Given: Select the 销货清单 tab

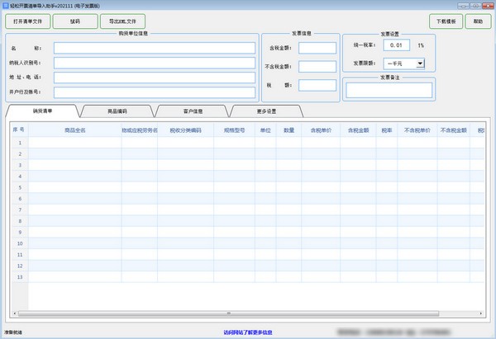Looking at the screenshot, I should tap(42, 111).
